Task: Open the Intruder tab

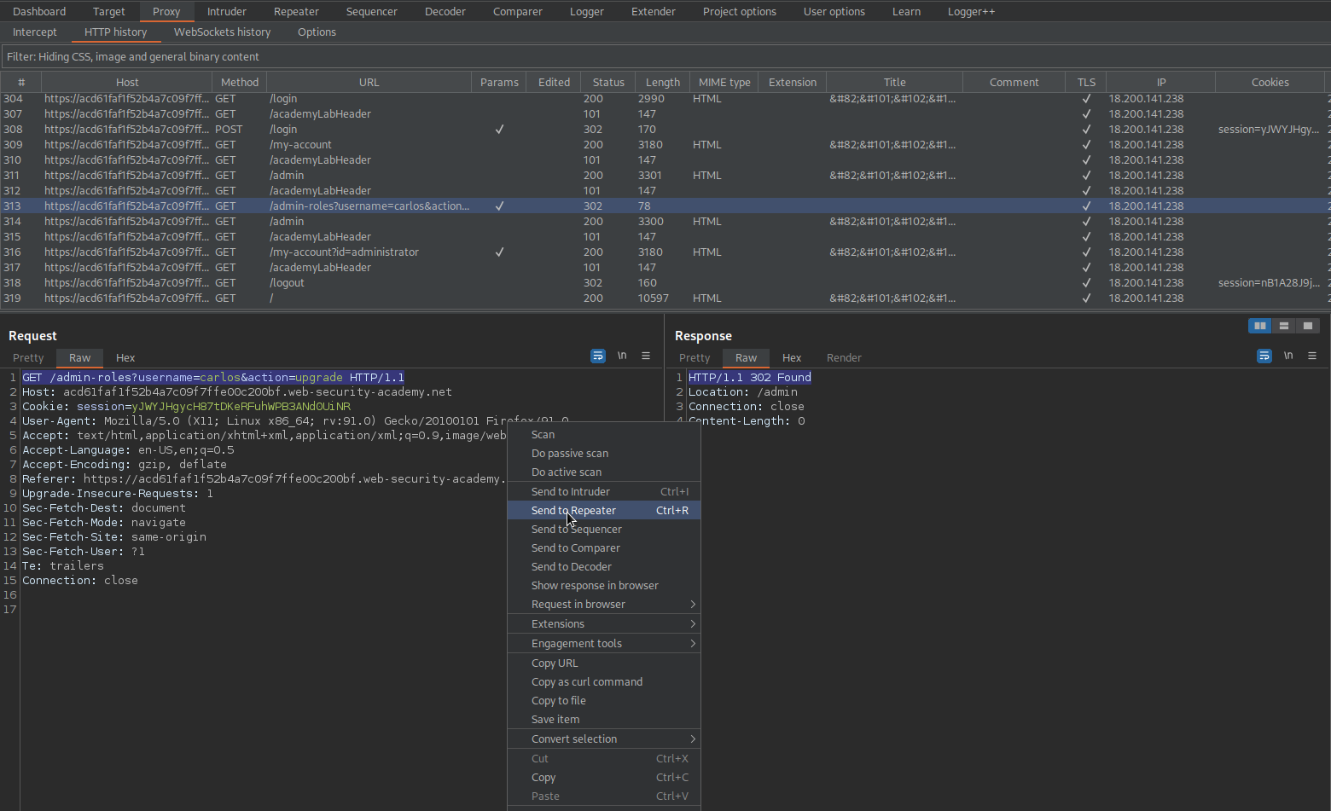Action: tap(227, 11)
